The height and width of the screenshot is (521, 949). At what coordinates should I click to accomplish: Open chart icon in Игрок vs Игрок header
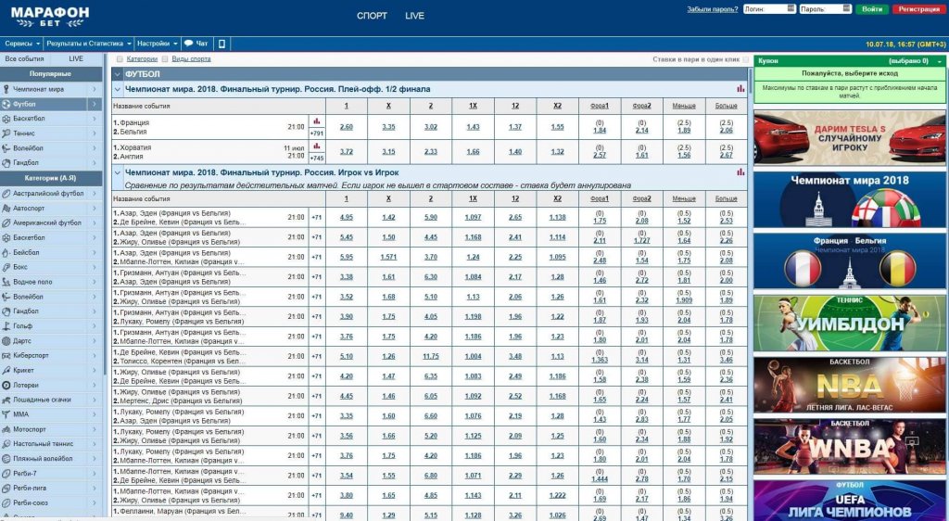pyautogui.click(x=740, y=172)
